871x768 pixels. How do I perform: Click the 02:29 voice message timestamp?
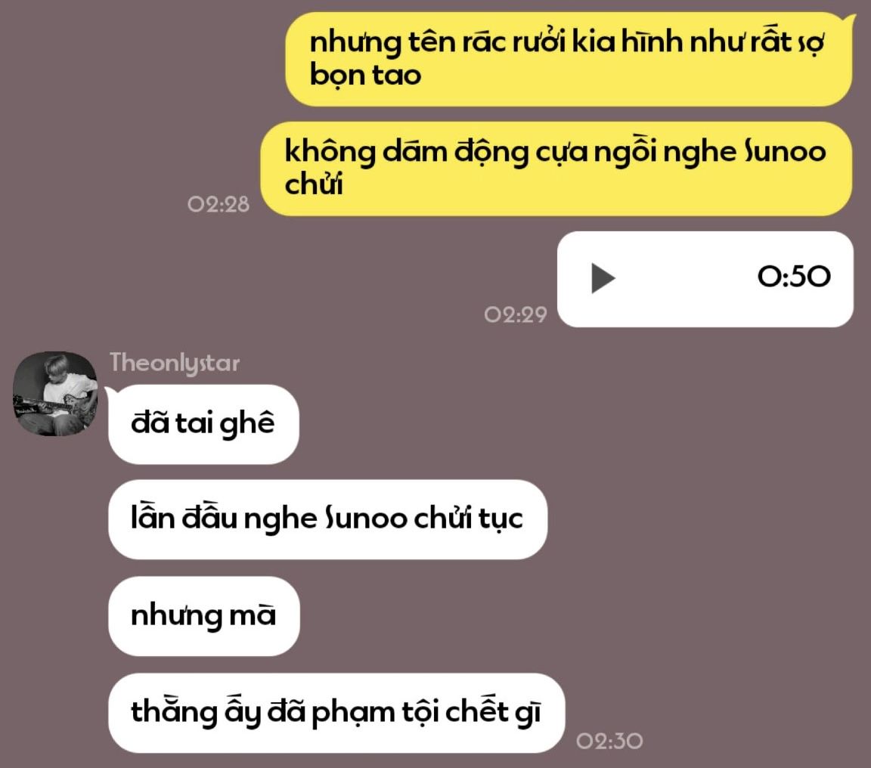(516, 315)
